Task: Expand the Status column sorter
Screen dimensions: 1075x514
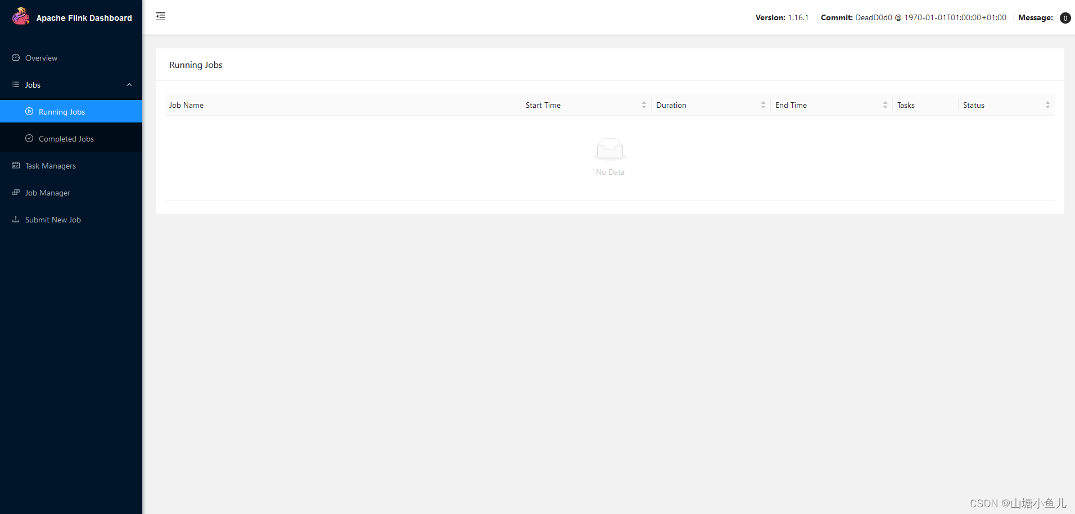Action: (1048, 104)
